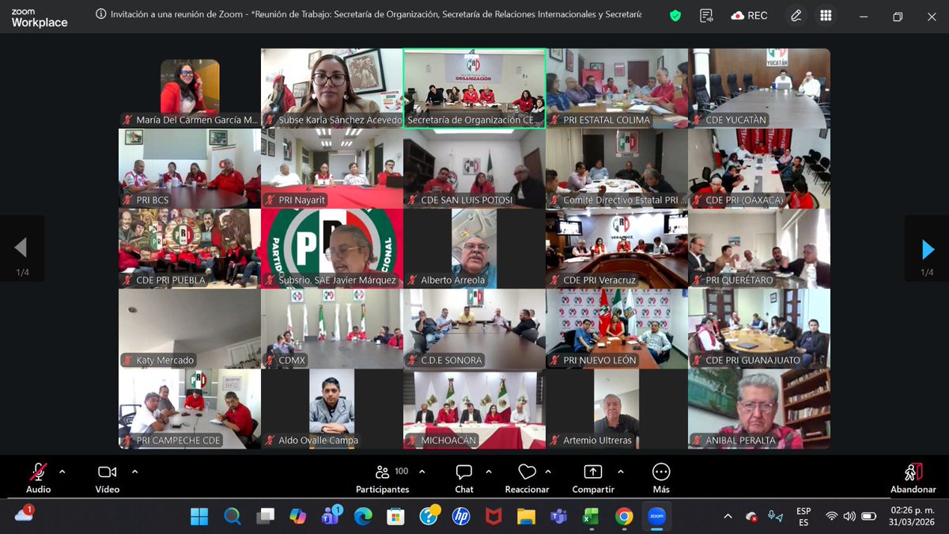Click the Zoom Workplace logo

[40, 17]
